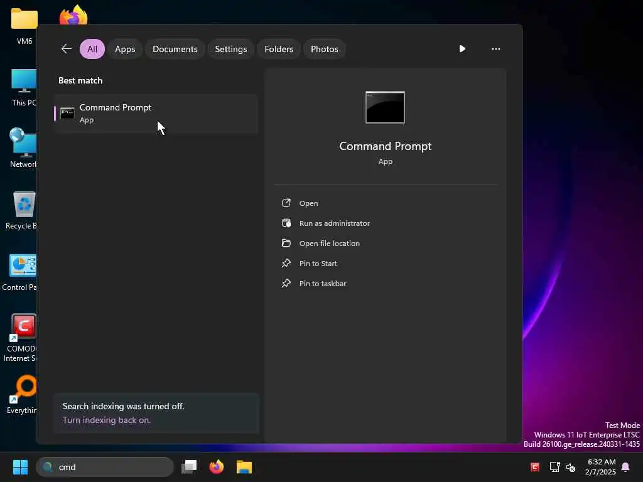Open the clock showing 6:32 AM

(x=601, y=467)
